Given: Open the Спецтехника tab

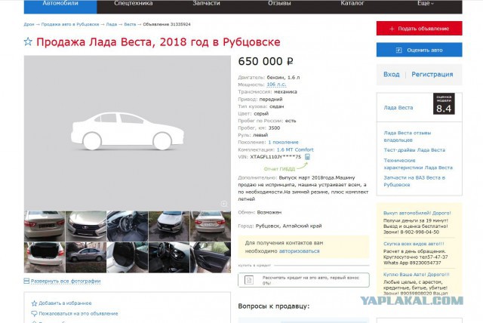Looking at the screenshot, I should (x=134, y=5).
